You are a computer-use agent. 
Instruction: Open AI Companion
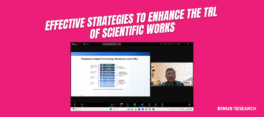click(x=142, y=104)
